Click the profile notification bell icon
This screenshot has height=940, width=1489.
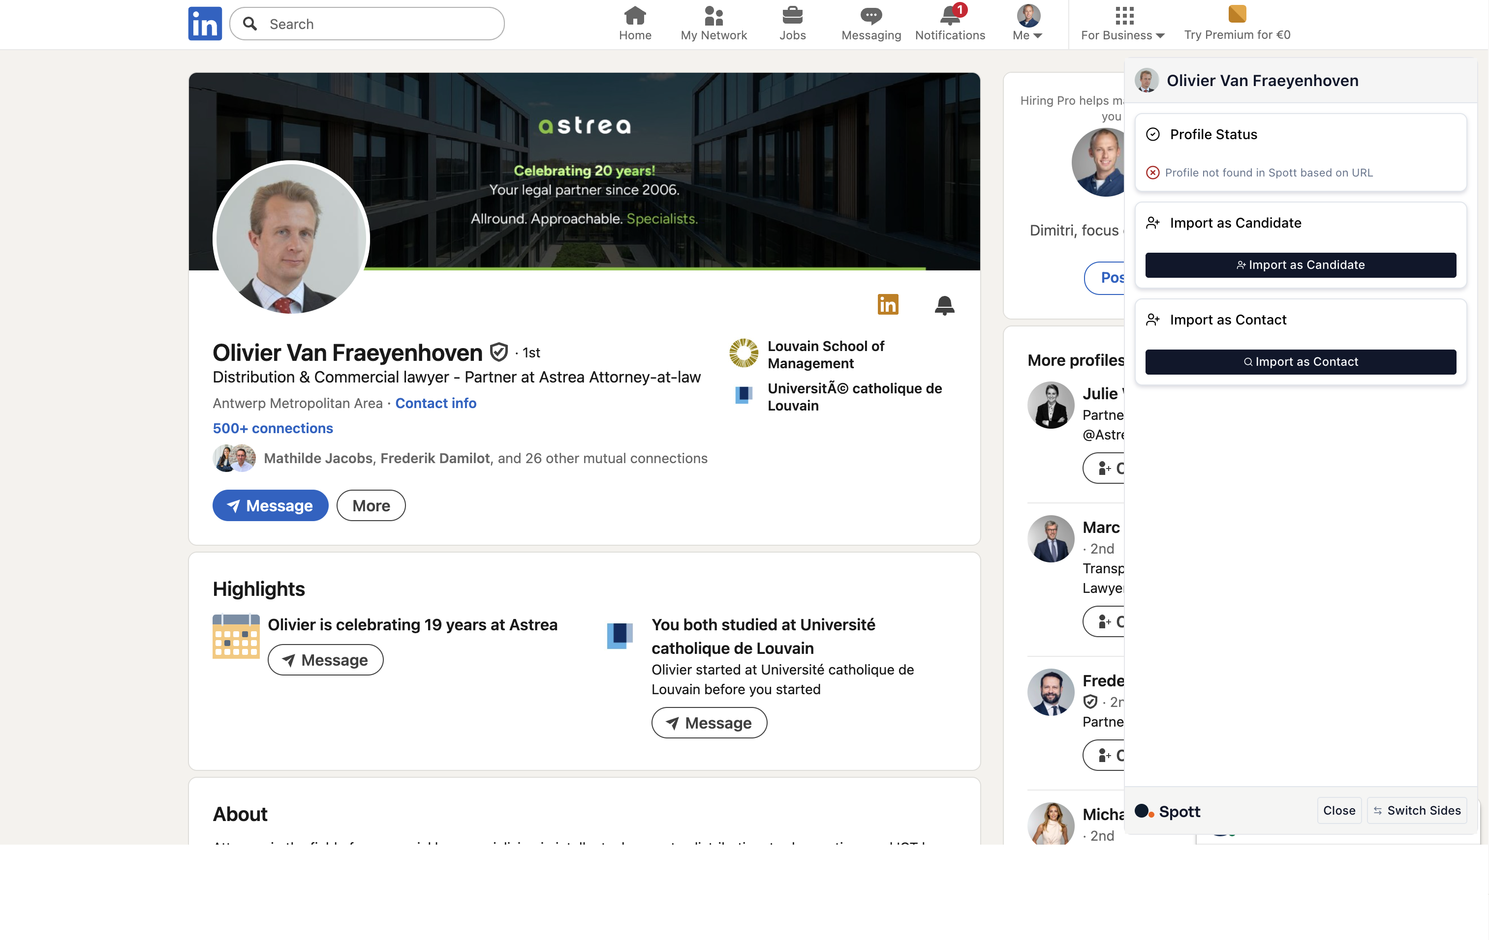944,305
